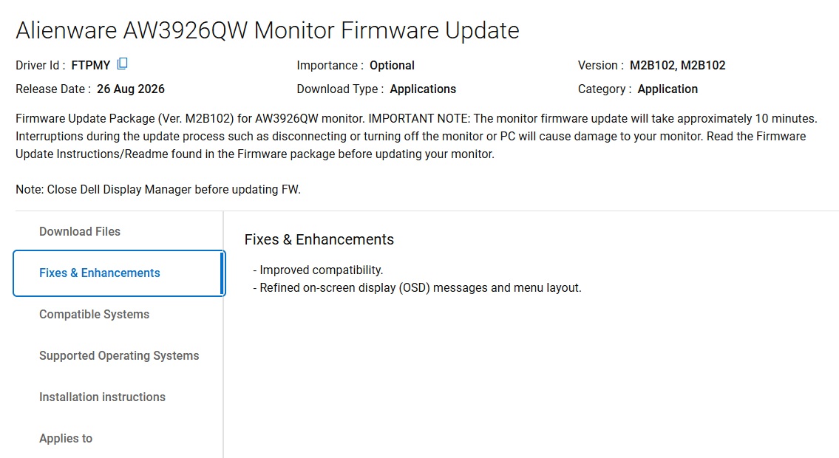Click the Alienware AW3926QW Monitor Firmware Update title
The height and width of the screenshot is (458, 839).
click(268, 30)
